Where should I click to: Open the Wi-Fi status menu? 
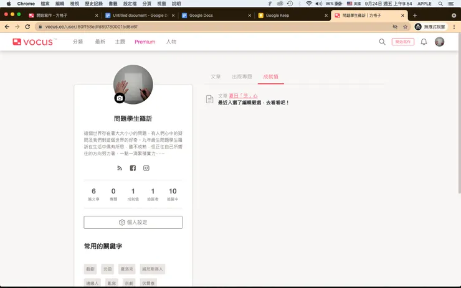point(309,4)
